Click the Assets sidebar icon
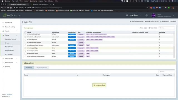Image resolution: width=178 pixels, height=100 pixels. click(x=3, y=31)
